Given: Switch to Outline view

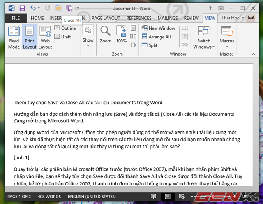Looking at the screenshot, I should 65,28.
